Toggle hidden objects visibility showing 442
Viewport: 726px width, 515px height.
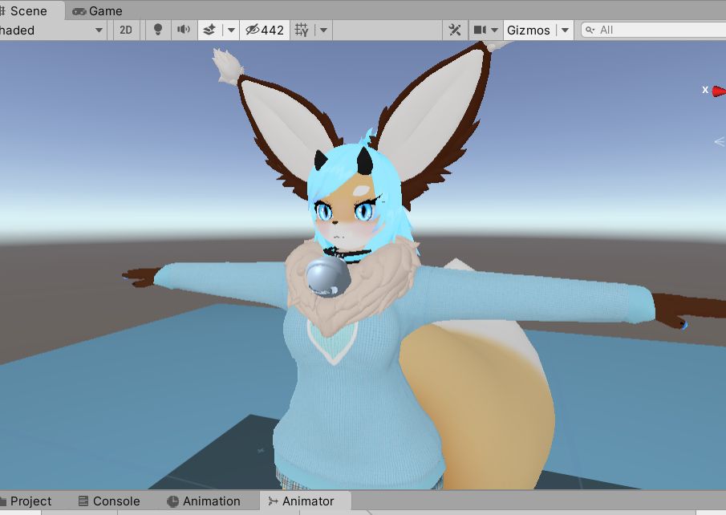click(x=265, y=30)
